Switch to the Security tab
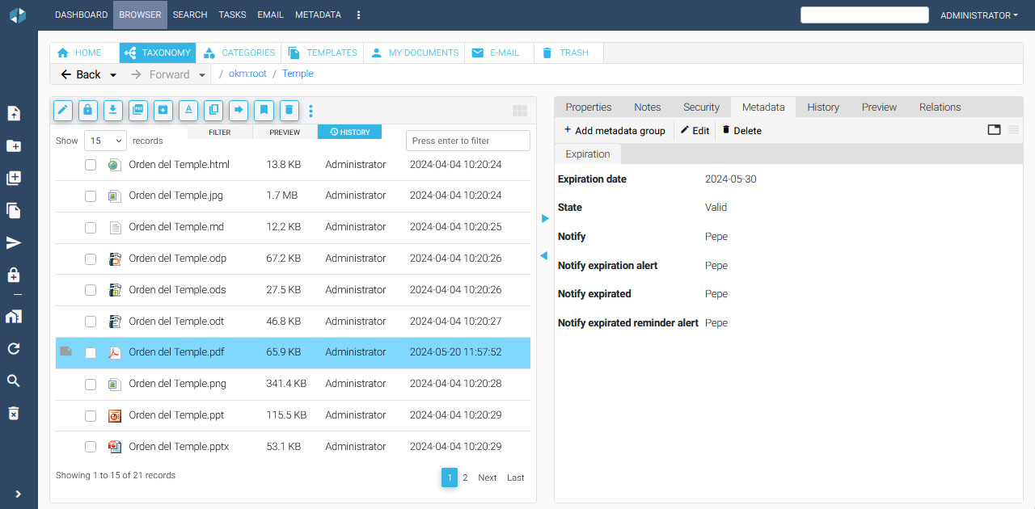The height and width of the screenshot is (509, 1035). click(x=701, y=107)
